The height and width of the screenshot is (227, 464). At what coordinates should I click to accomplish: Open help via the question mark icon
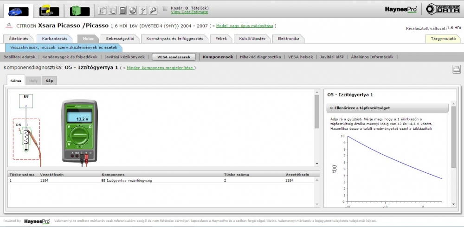143,10
